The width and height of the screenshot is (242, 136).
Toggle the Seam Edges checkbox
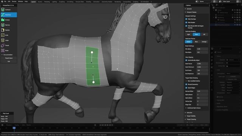coord(186,88)
